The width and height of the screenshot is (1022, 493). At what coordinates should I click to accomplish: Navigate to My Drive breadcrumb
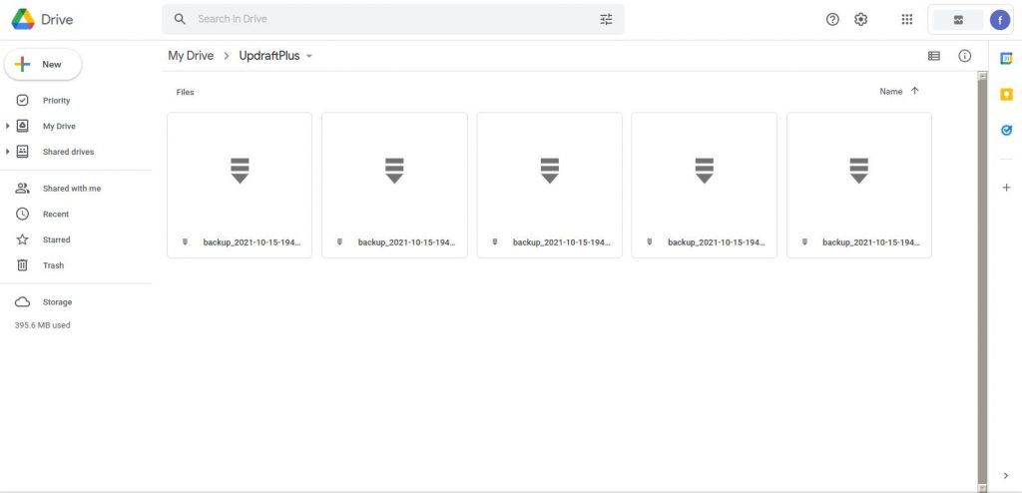click(191, 56)
